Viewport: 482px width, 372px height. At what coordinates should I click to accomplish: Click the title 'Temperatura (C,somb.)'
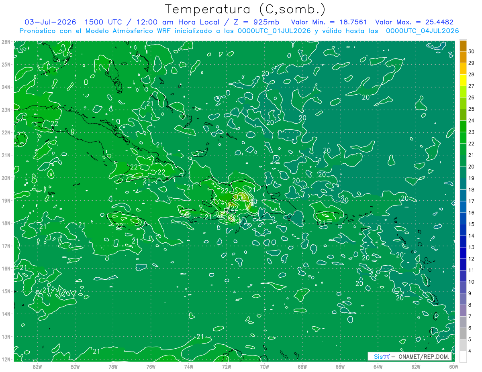tap(245, 10)
